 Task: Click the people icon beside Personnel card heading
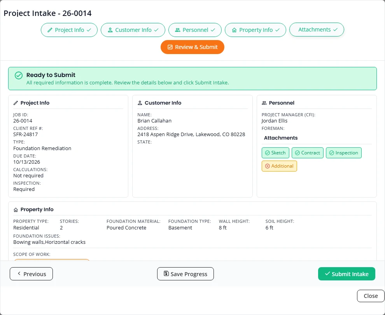click(x=264, y=103)
